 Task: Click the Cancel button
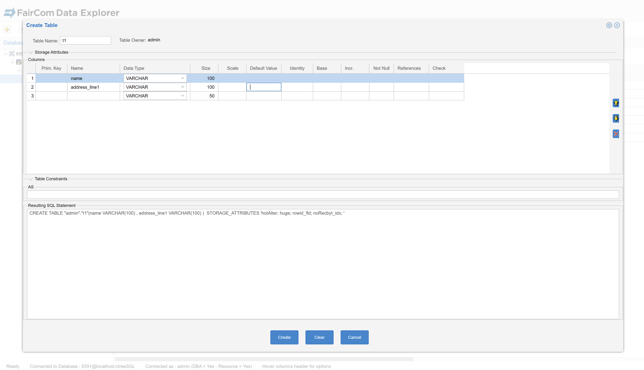coord(355,337)
